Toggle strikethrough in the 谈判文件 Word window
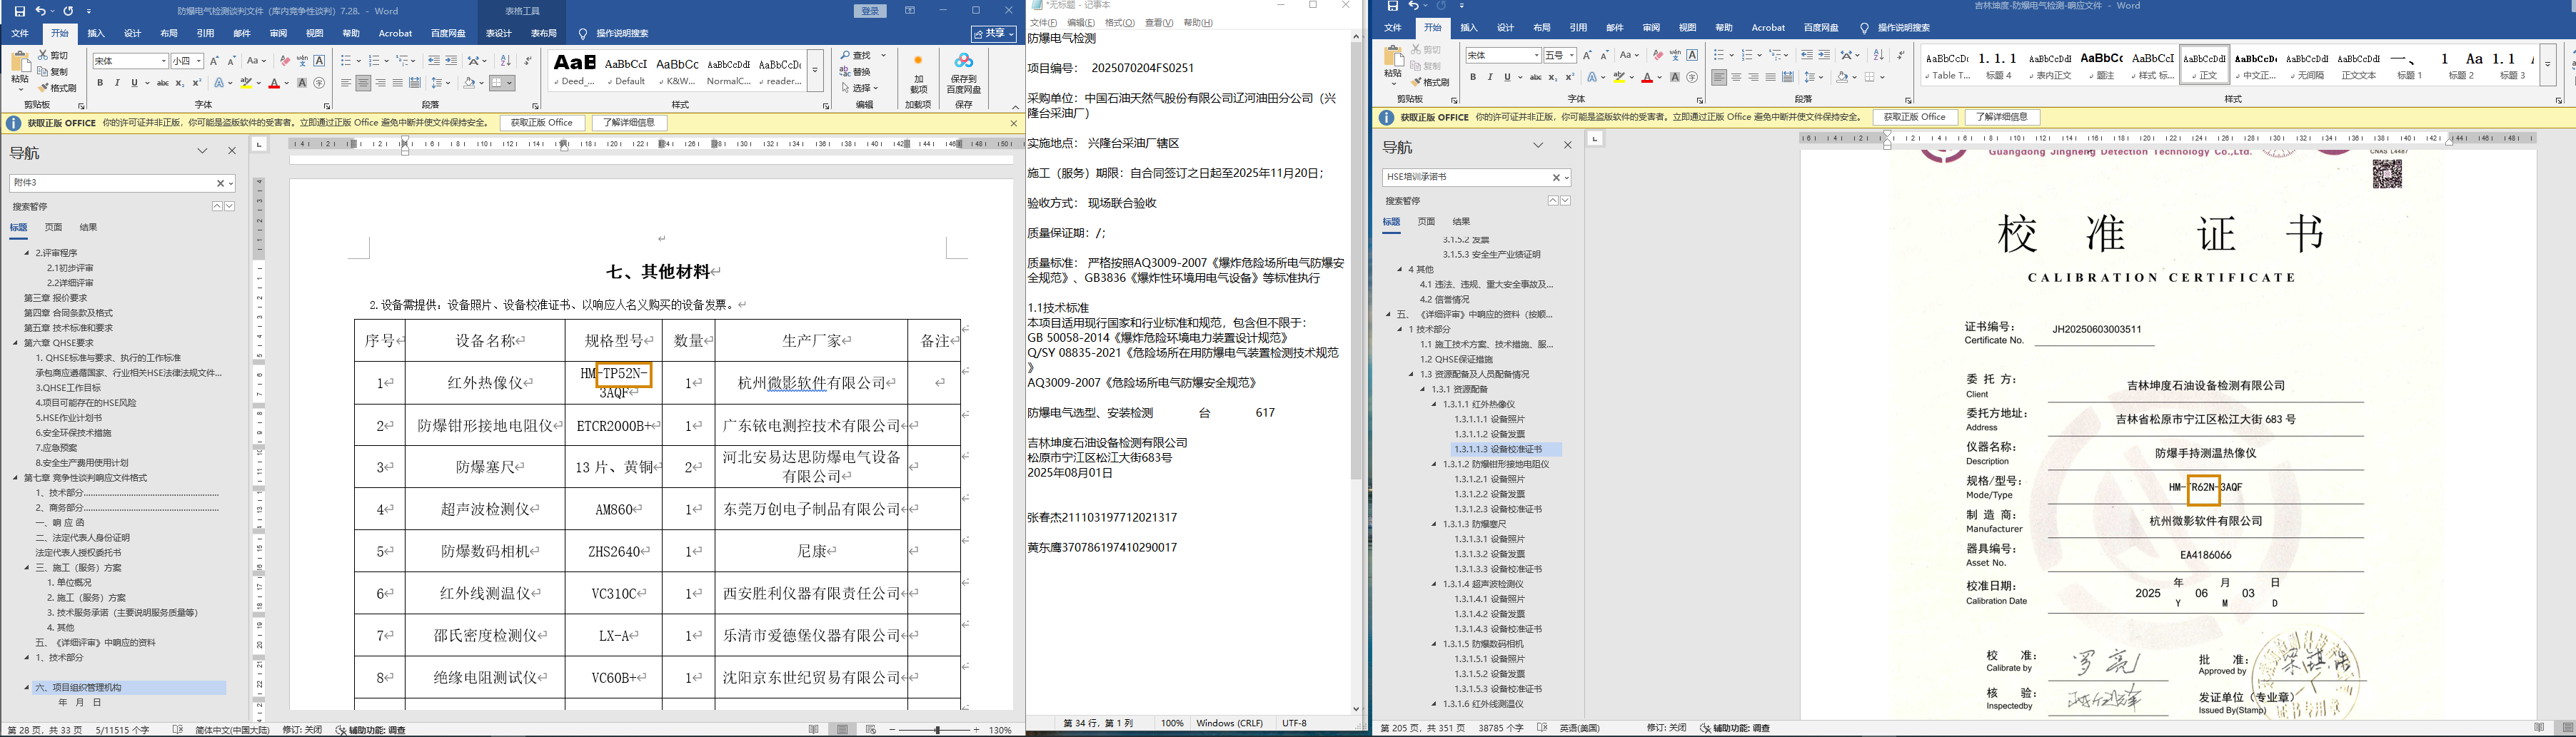 pyautogui.click(x=162, y=83)
